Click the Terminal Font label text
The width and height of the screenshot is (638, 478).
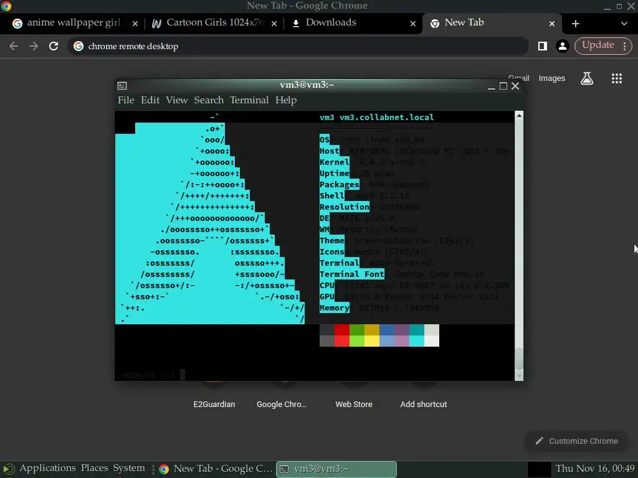coord(351,274)
